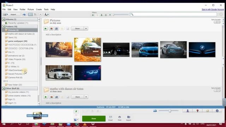Click the magnifier icon in the search box

tap(132, 14)
